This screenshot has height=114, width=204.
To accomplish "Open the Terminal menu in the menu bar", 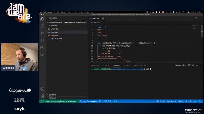I will 81,12.
